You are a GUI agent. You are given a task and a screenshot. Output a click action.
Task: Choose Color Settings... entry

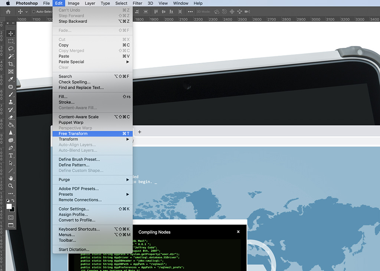point(92,209)
